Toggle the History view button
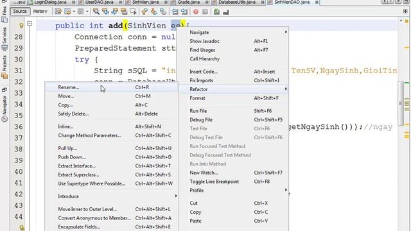 tap(40, 12)
